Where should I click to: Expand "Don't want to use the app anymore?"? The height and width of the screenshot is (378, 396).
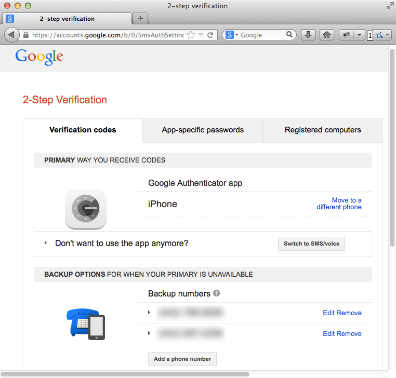[x=46, y=243]
